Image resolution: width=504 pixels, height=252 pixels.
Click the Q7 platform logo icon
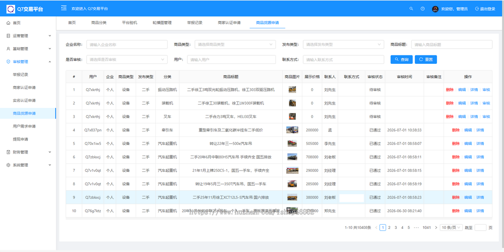(10, 9)
